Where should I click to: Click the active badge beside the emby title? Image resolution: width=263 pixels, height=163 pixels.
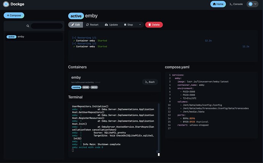click(x=76, y=16)
